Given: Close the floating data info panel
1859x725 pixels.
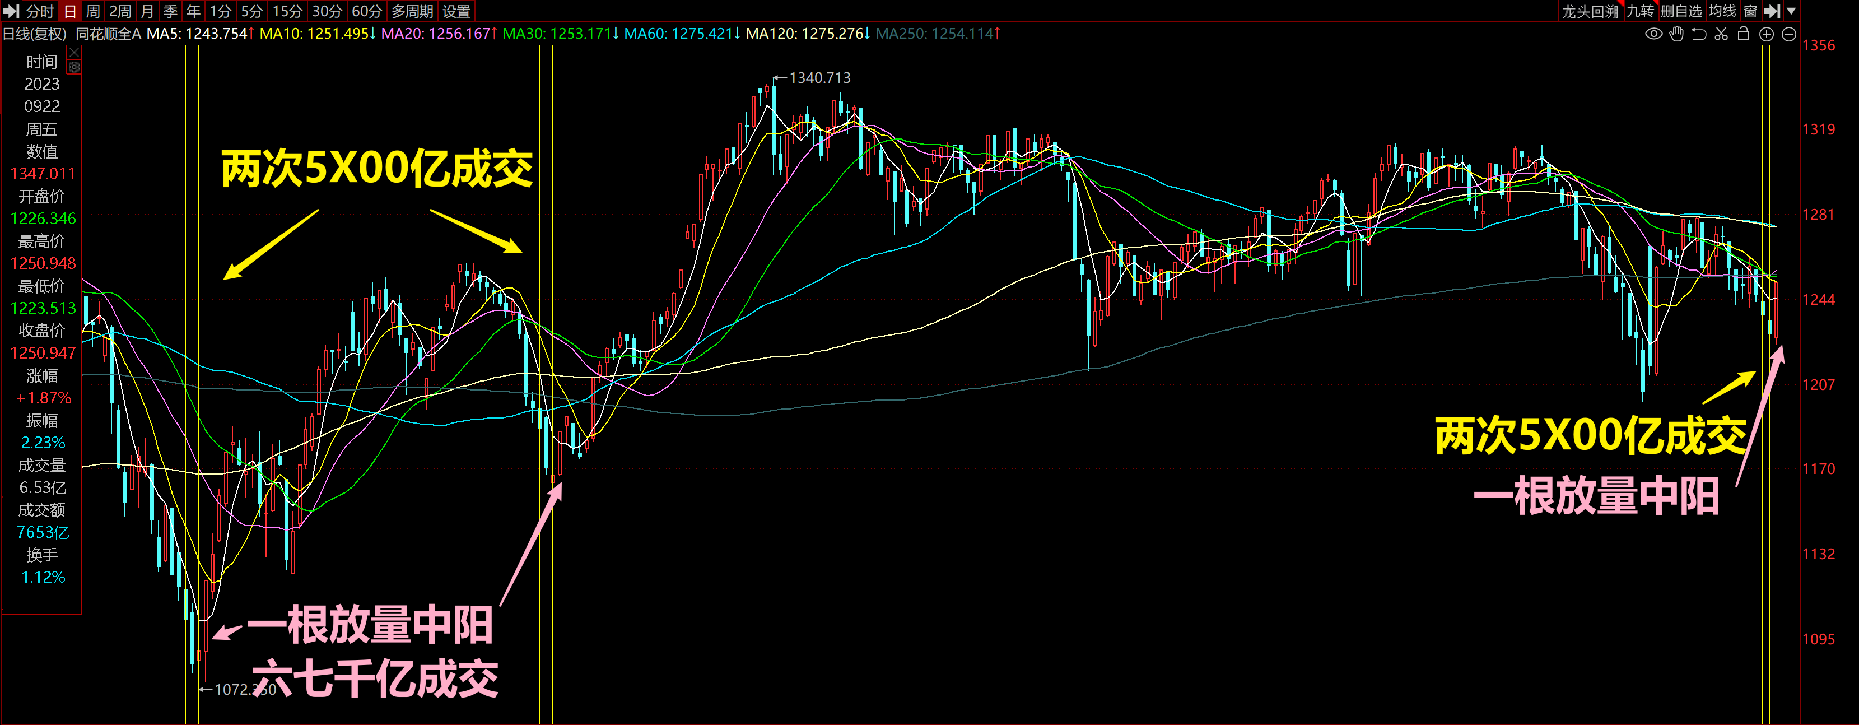Looking at the screenshot, I should [73, 52].
